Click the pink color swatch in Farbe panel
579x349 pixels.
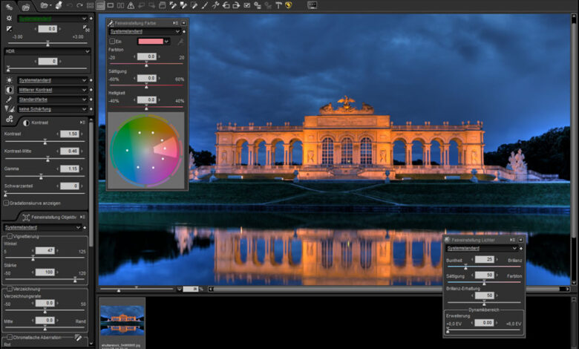[151, 42]
